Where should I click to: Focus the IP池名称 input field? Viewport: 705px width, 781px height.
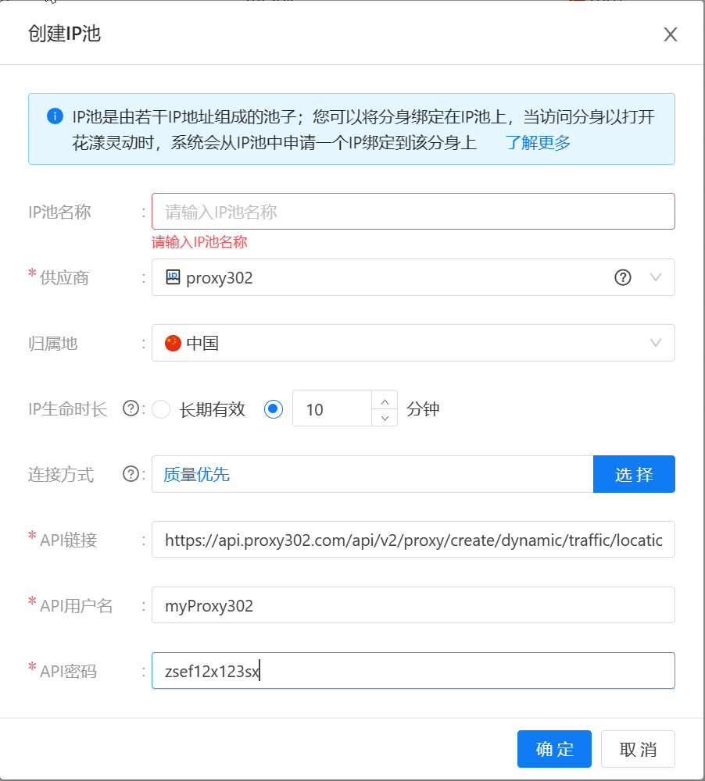(413, 212)
